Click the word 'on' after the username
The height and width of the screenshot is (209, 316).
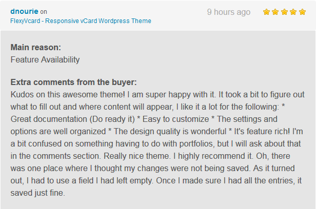tap(43, 12)
